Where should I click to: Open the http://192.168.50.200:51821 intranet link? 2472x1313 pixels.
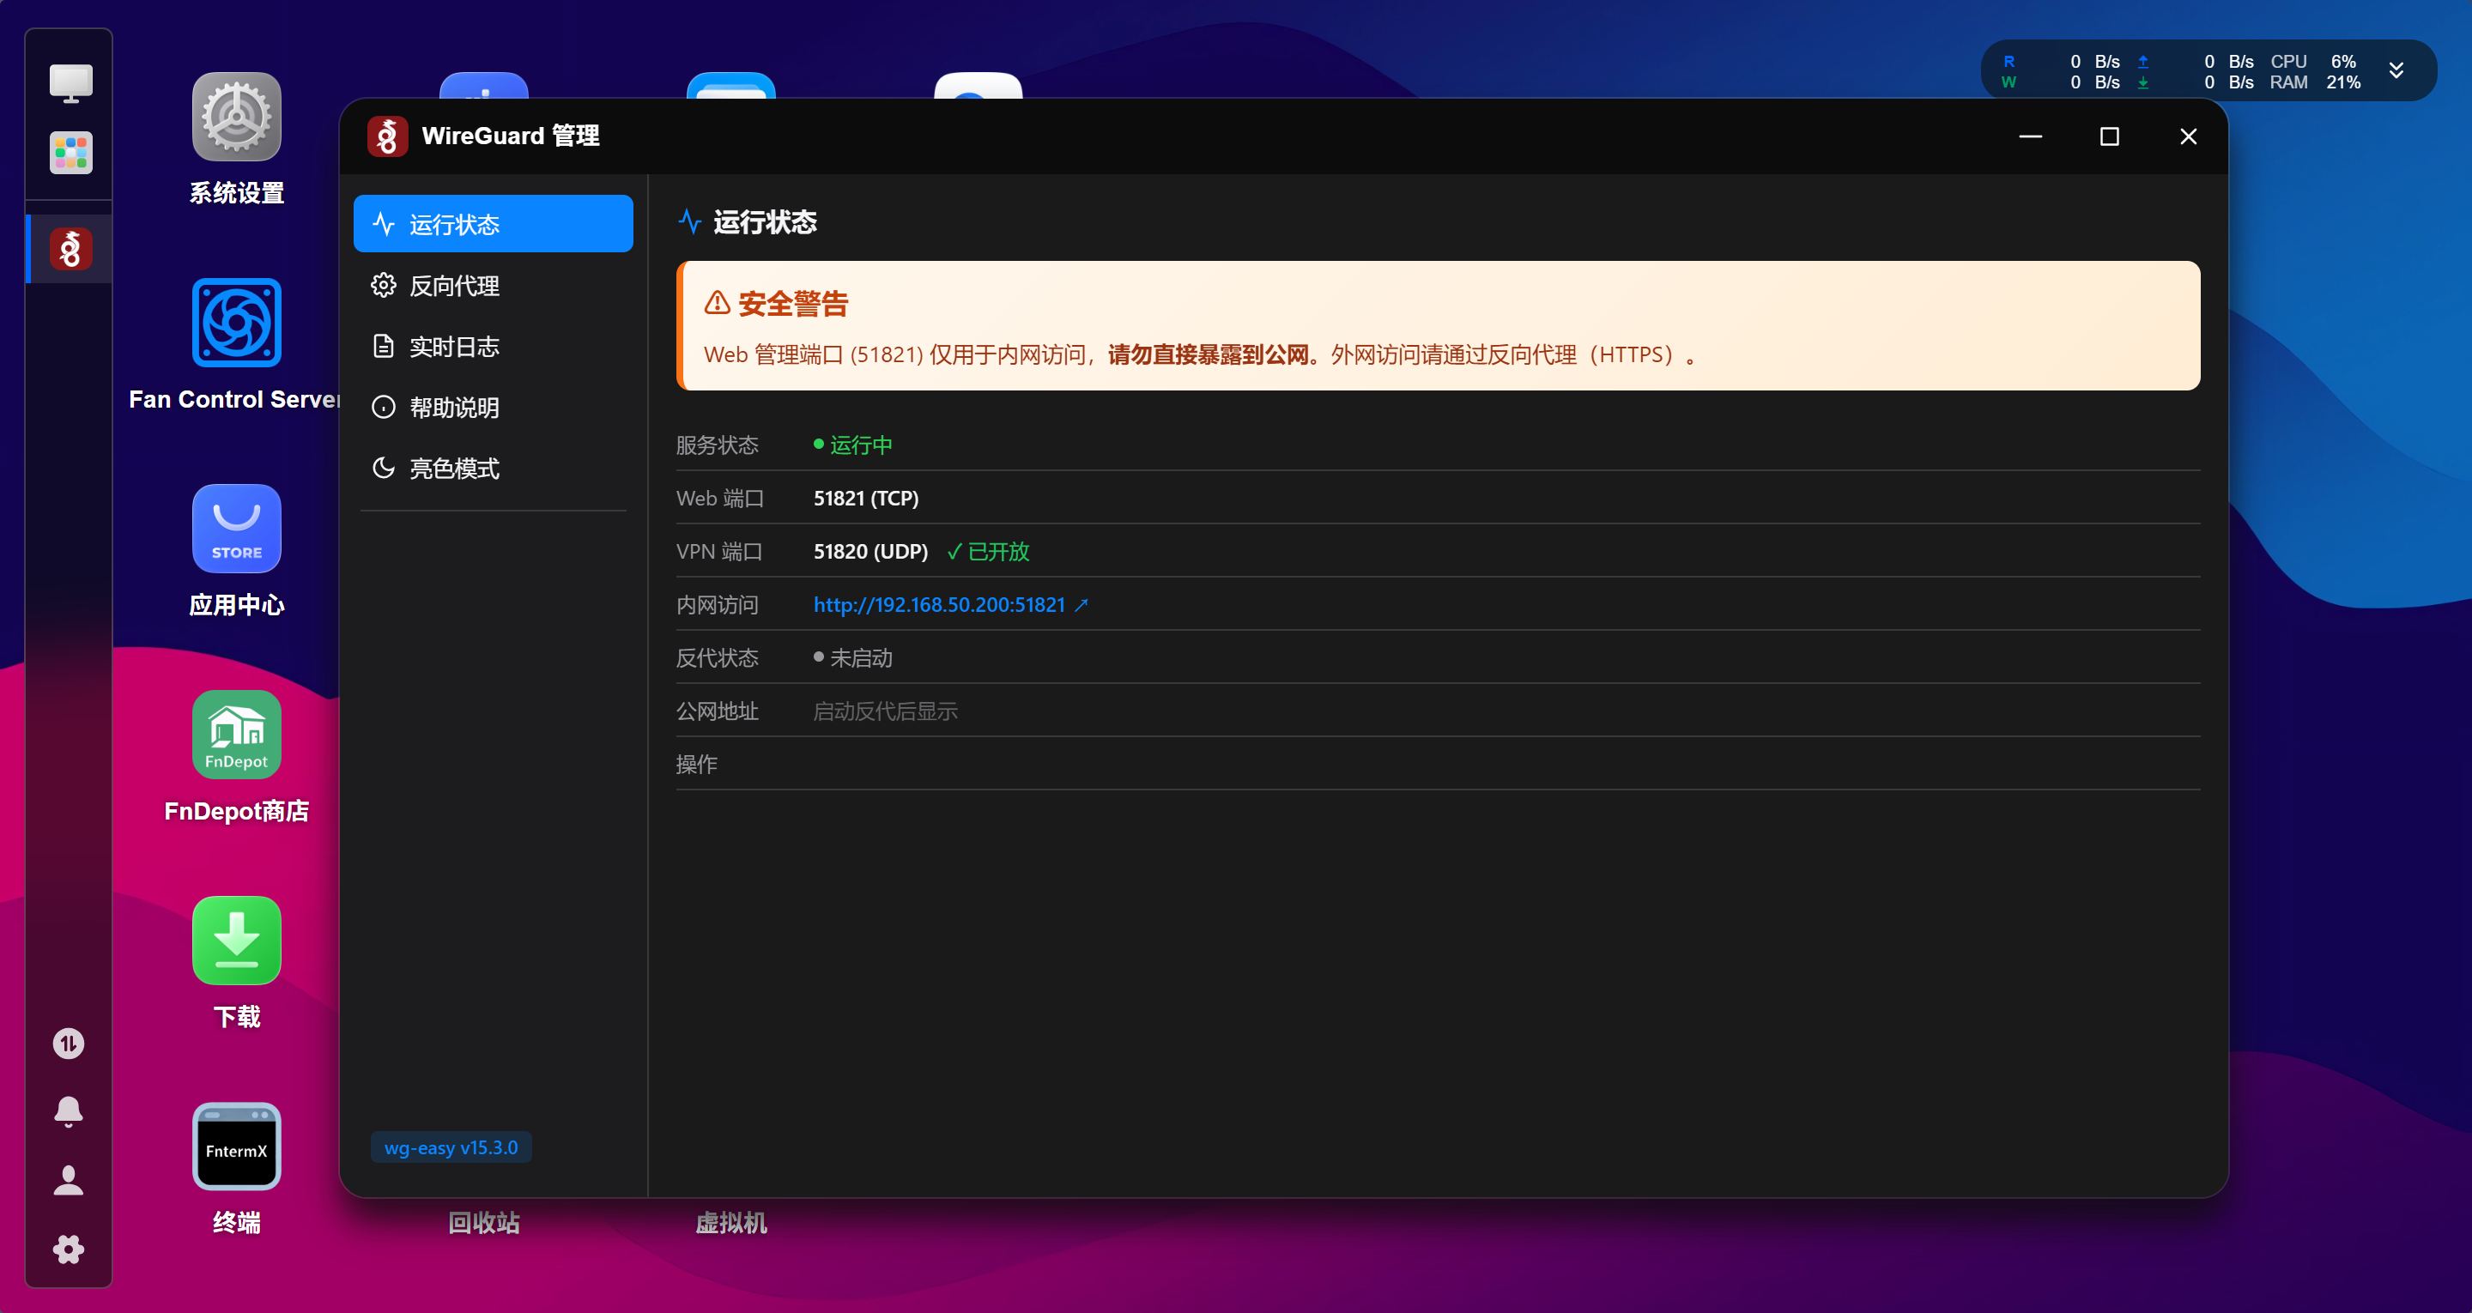(938, 605)
